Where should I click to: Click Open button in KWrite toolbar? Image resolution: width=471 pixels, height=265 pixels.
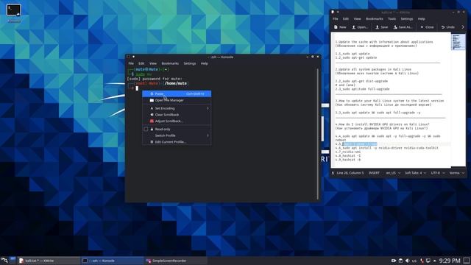(x=360, y=27)
